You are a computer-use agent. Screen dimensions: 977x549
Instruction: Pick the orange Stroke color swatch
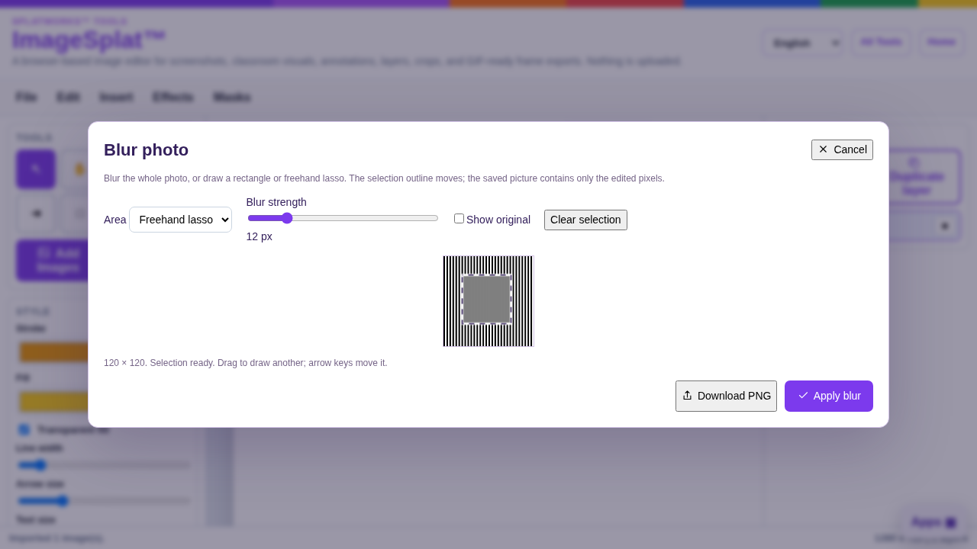(53, 352)
